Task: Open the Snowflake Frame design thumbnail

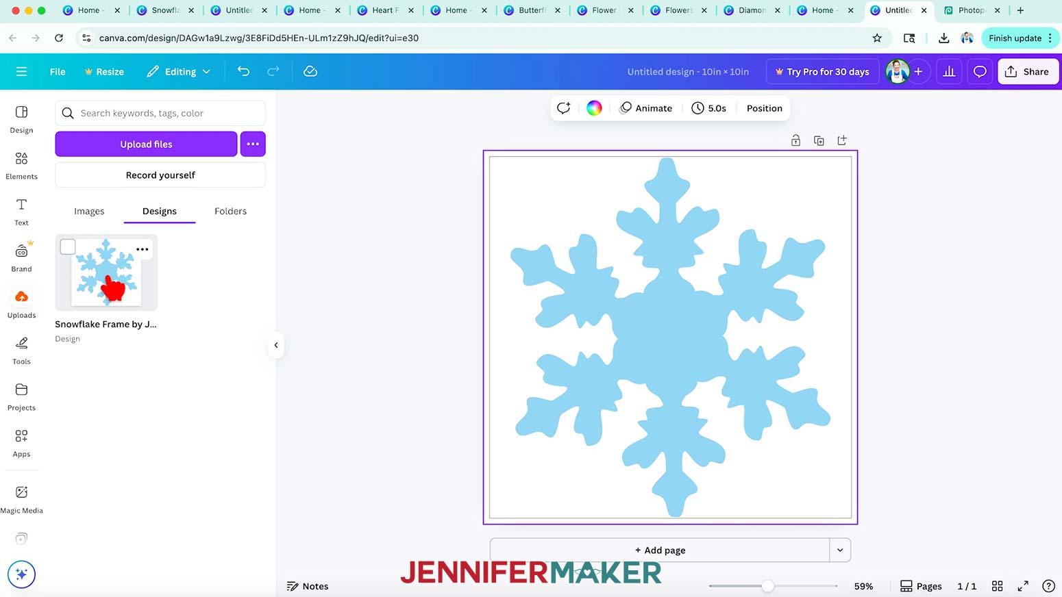Action: click(x=106, y=272)
